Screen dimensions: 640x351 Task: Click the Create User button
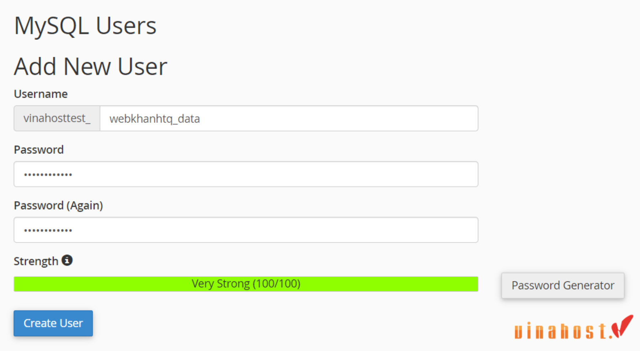pos(53,323)
